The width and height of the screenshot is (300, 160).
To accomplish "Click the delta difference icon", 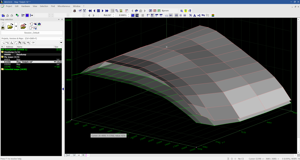I will (x=194, y=15).
